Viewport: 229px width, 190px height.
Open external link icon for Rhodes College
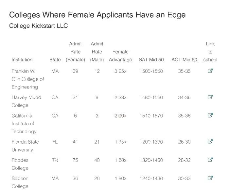click(x=210, y=160)
